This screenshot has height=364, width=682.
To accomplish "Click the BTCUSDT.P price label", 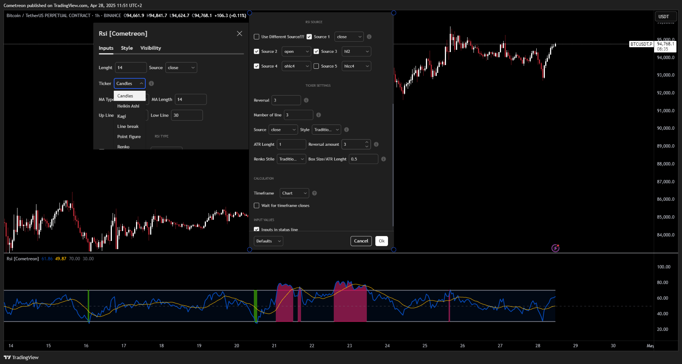I will click(641, 44).
